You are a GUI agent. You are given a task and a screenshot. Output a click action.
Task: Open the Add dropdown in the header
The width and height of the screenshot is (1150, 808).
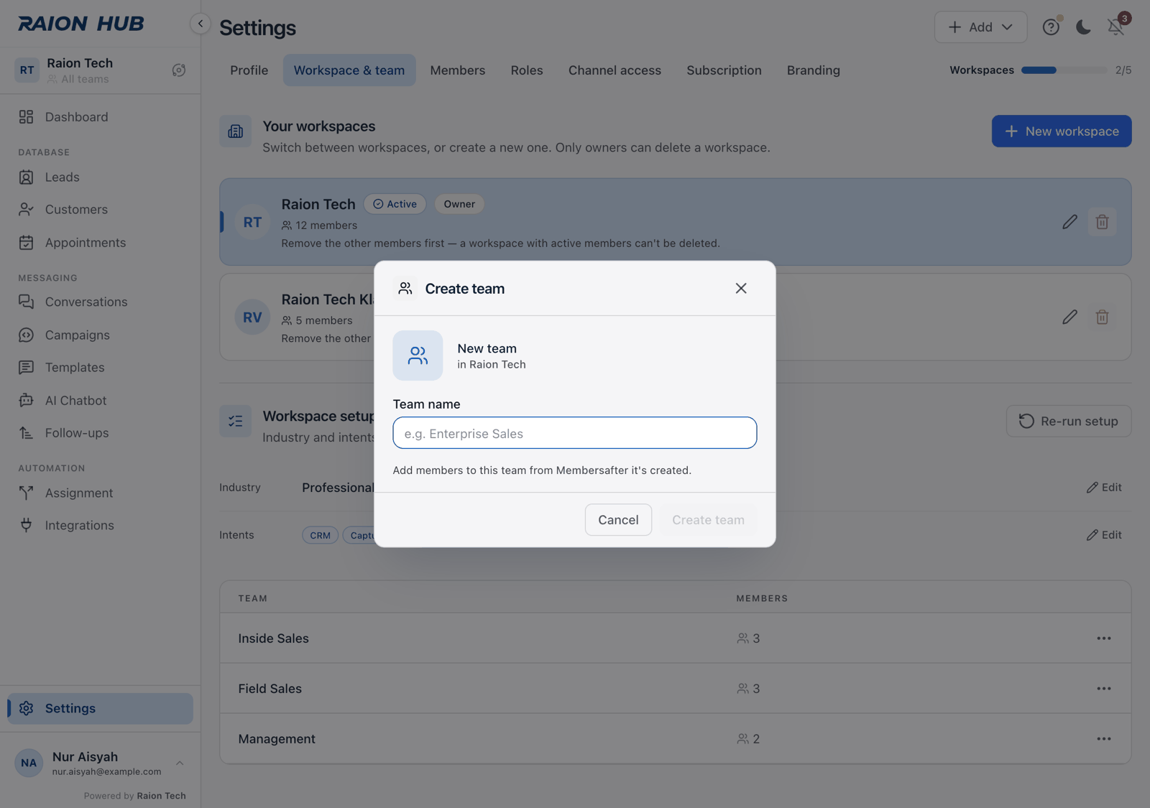[980, 27]
